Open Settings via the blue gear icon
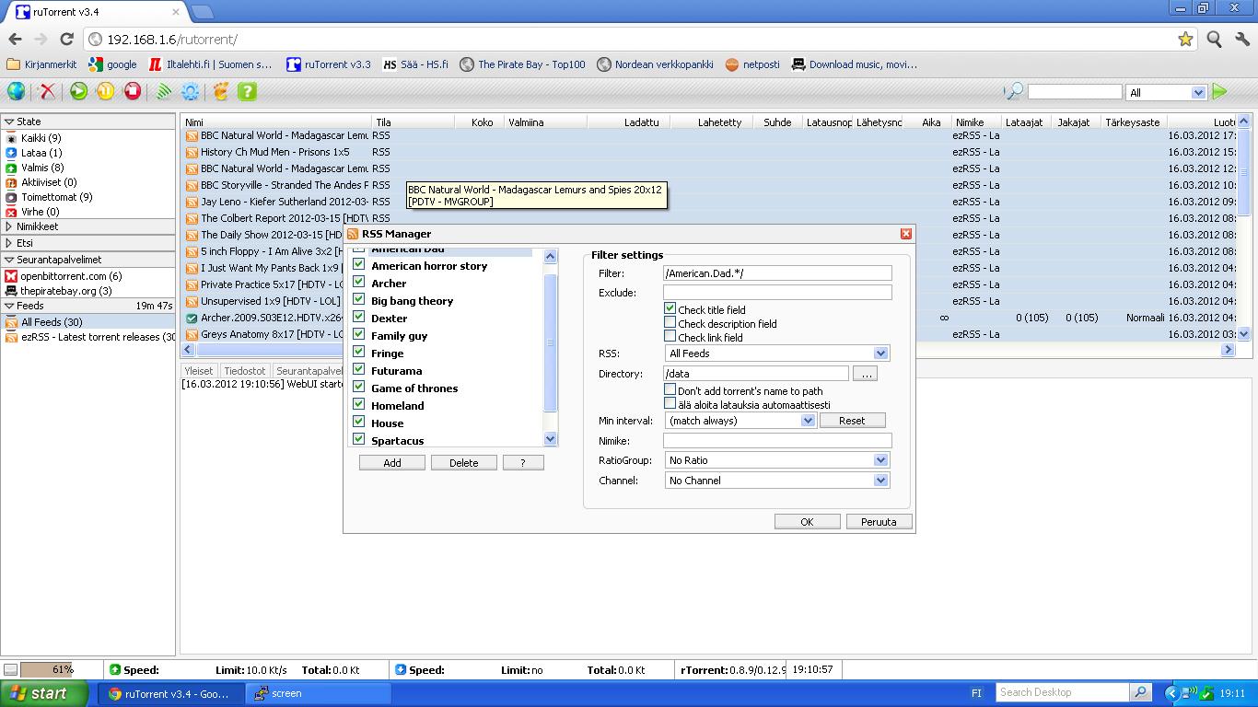The height and width of the screenshot is (707, 1258). (x=191, y=91)
